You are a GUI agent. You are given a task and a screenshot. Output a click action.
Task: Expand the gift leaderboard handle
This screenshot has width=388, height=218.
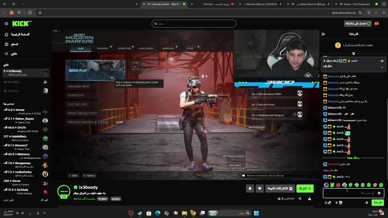click(x=353, y=54)
